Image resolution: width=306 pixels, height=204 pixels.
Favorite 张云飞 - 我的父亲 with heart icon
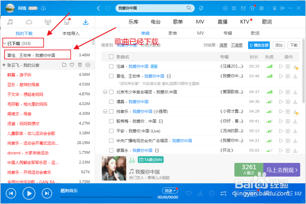coord(72,65)
